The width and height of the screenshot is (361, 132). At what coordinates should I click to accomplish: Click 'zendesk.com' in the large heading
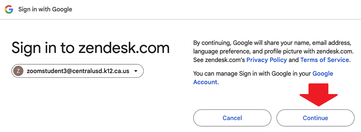click(x=124, y=48)
